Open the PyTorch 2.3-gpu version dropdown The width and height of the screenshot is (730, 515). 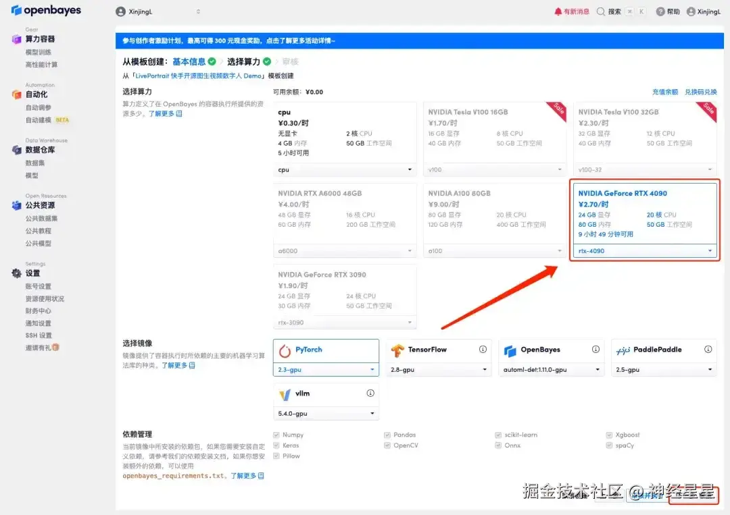[326, 369]
